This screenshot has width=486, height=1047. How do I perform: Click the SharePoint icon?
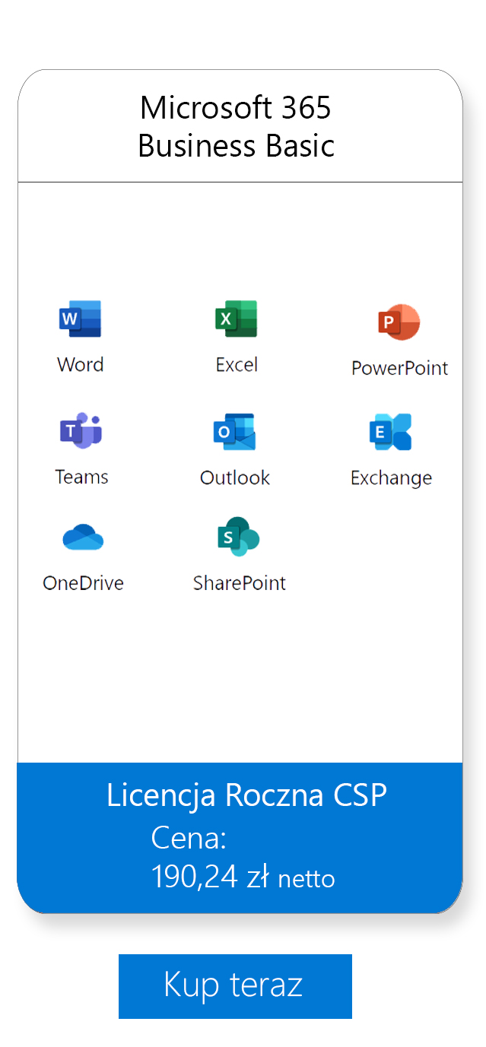(x=238, y=537)
